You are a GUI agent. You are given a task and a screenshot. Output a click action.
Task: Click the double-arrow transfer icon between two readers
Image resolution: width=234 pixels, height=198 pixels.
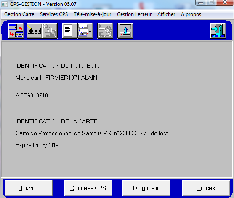(x=125, y=31)
